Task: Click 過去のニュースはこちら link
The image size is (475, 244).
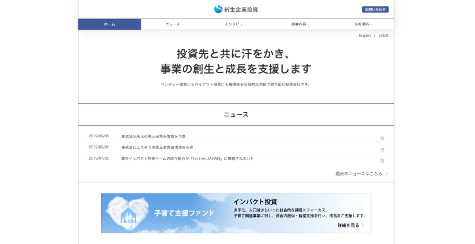Action: 359,174
